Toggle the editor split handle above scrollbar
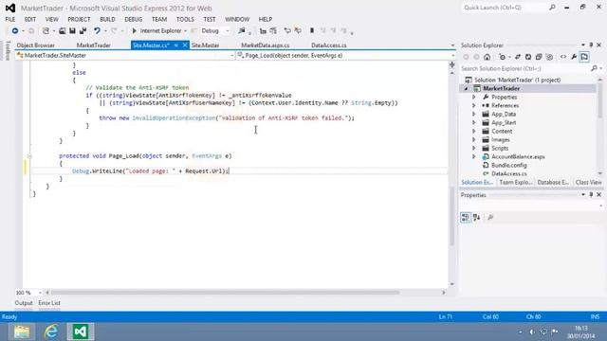Viewport: 607px width, 341px height. click(452, 65)
